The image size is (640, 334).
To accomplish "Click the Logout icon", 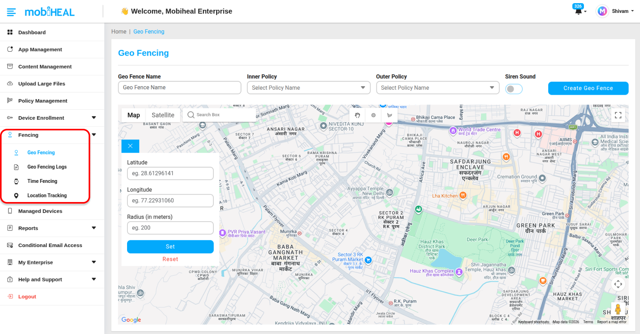I will point(10,296).
